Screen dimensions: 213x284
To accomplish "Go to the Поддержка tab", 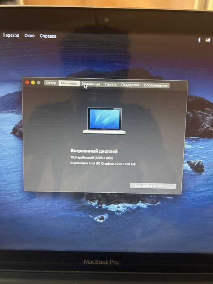I will click(130, 85).
